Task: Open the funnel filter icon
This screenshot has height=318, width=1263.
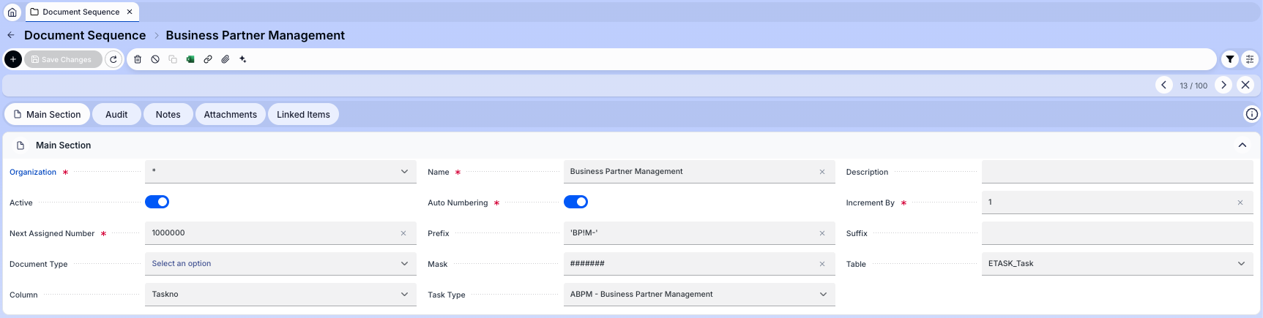Action: [x=1230, y=59]
